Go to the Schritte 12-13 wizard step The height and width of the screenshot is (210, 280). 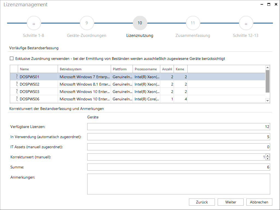(246, 23)
